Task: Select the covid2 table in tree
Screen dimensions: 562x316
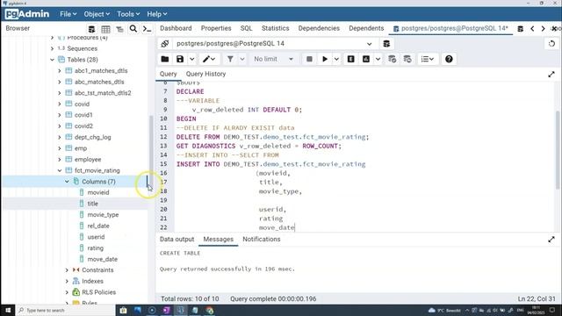Action: [83, 126]
